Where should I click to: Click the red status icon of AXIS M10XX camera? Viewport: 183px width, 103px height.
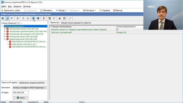coord(10,44)
